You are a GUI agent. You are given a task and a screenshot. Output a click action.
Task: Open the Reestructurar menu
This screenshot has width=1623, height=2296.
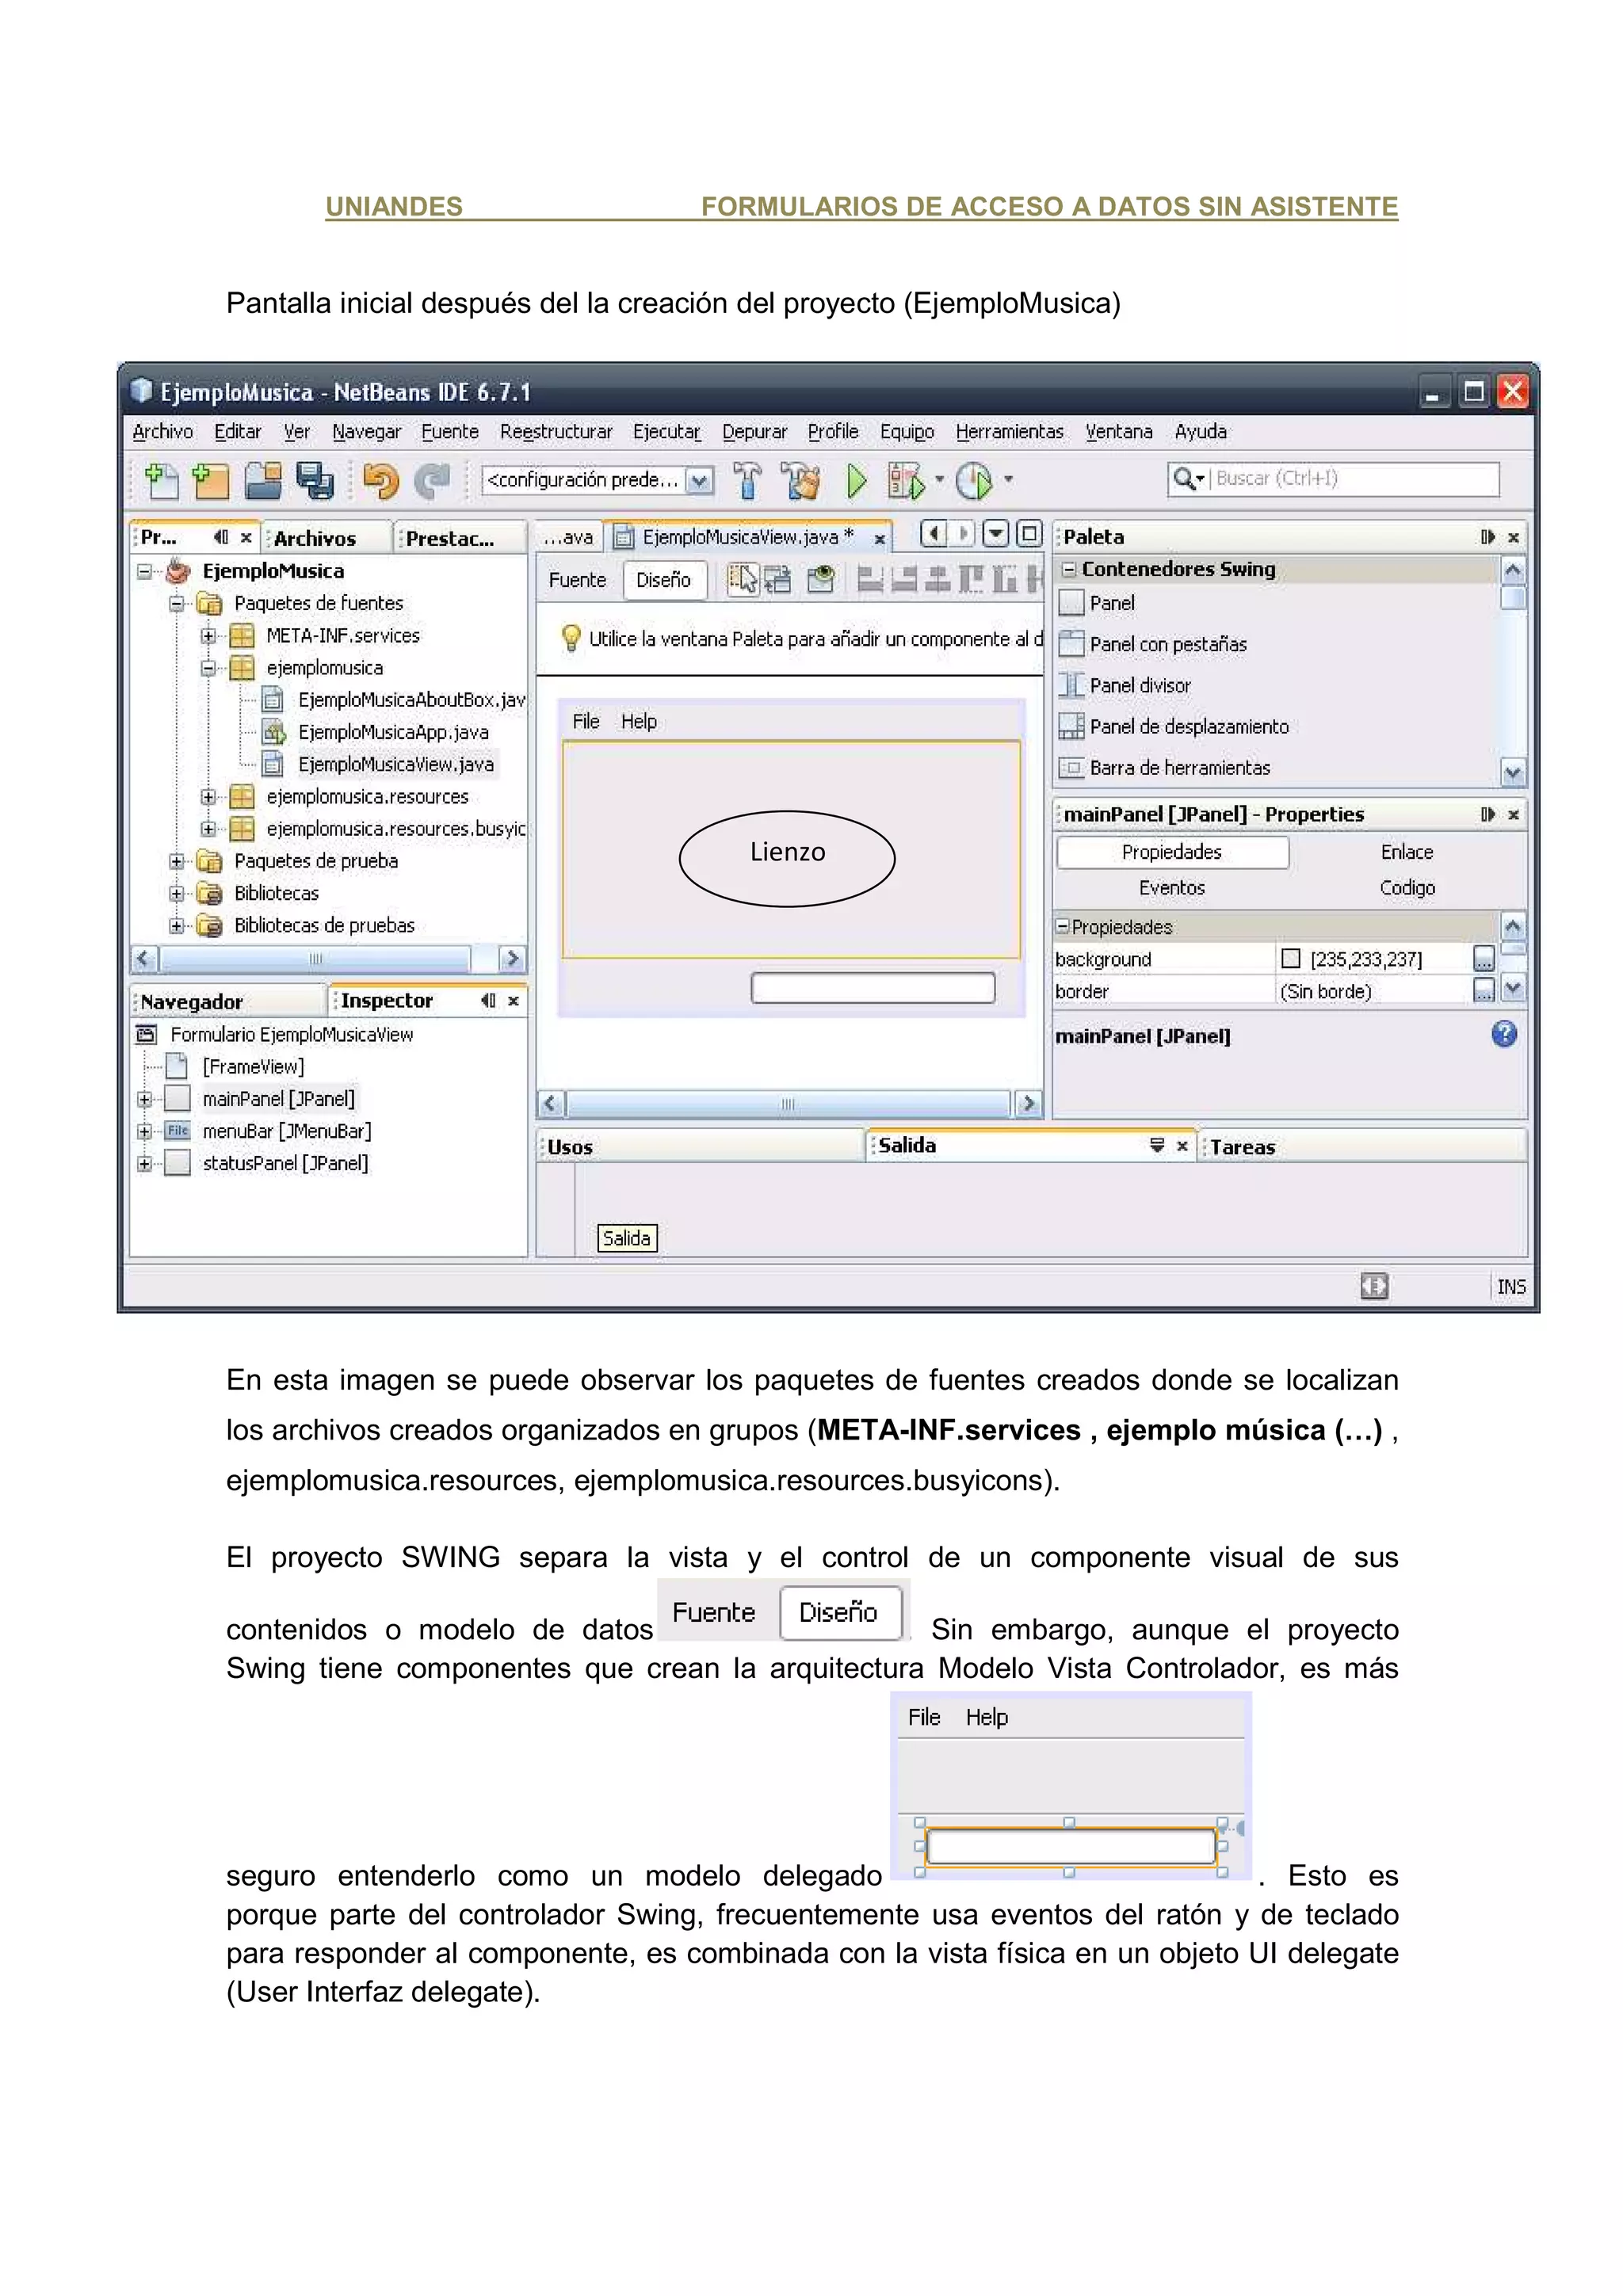556,432
